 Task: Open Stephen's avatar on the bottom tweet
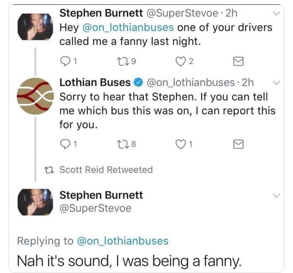pos(35,202)
